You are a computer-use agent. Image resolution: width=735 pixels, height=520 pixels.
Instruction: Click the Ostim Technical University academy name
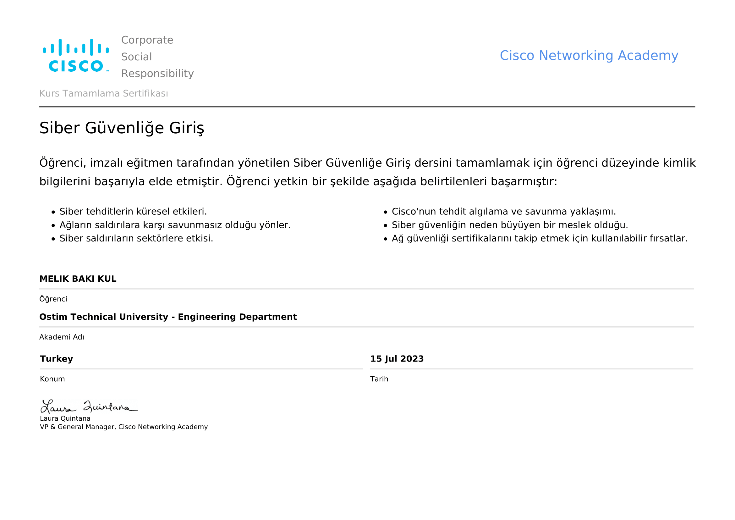(x=168, y=317)
